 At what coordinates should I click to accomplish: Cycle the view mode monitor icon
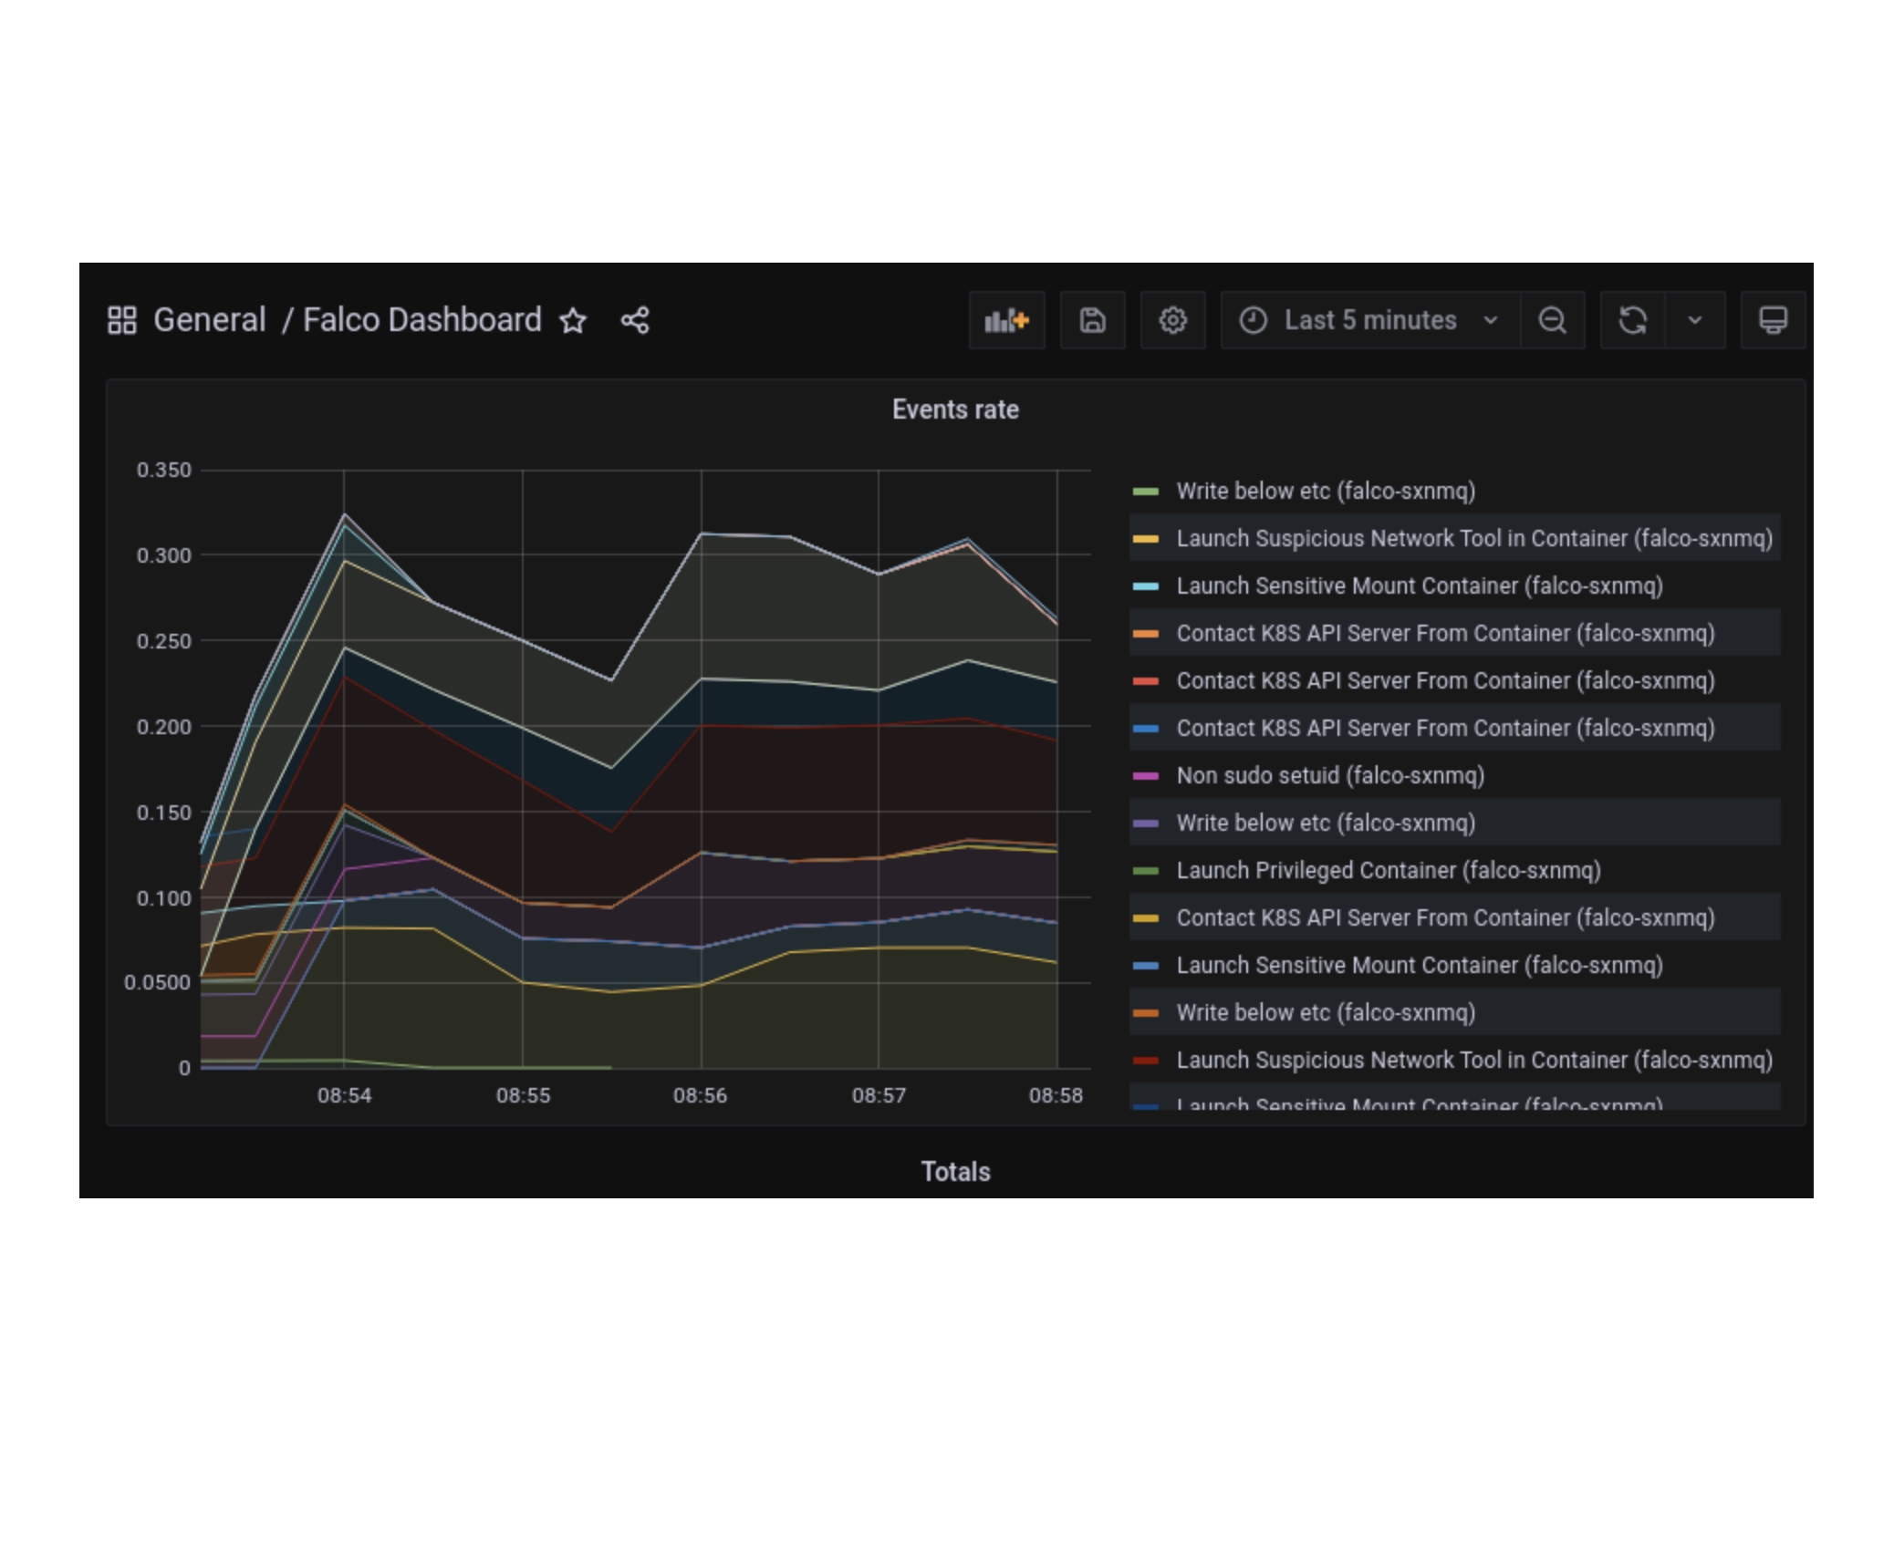click(1773, 320)
